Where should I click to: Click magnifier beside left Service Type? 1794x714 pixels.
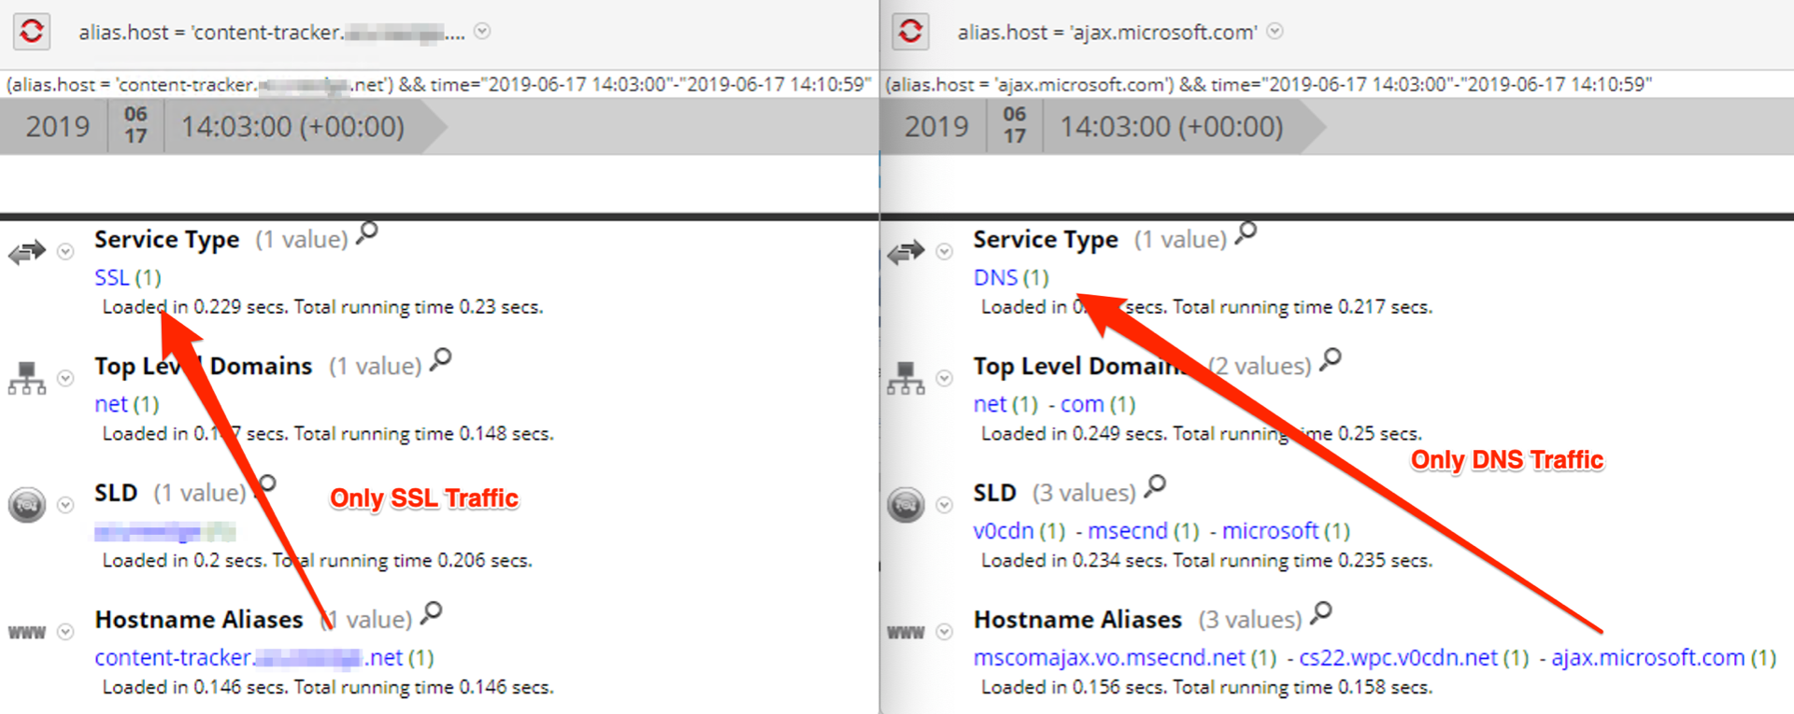(368, 231)
